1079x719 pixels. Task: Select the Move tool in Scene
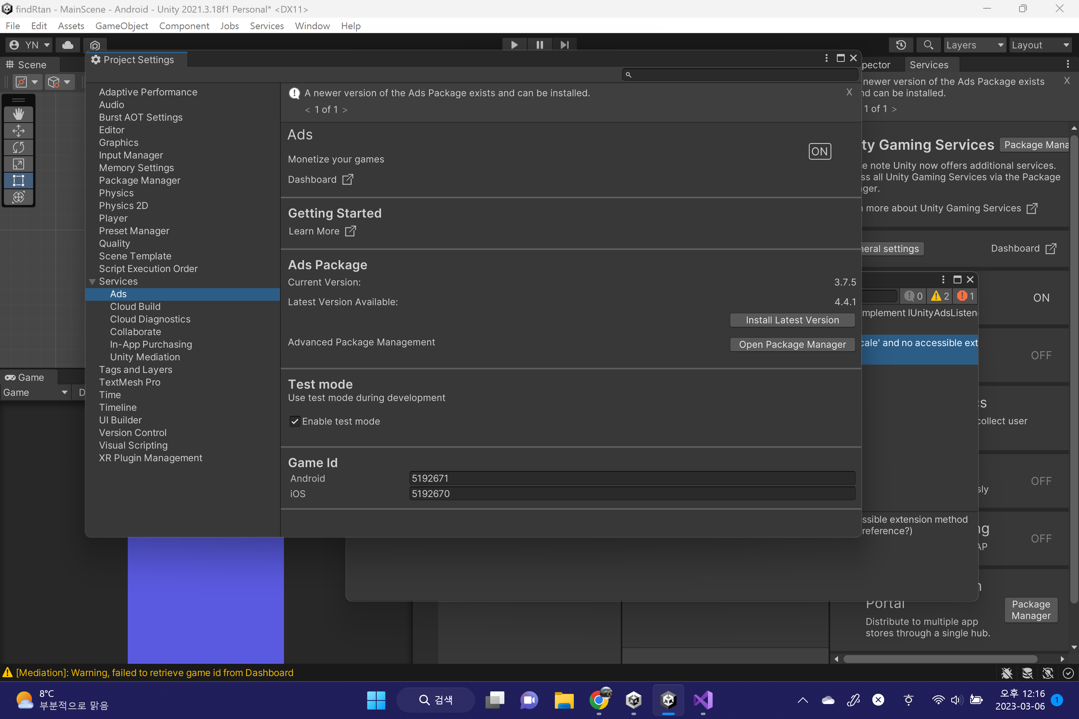click(x=19, y=131)
